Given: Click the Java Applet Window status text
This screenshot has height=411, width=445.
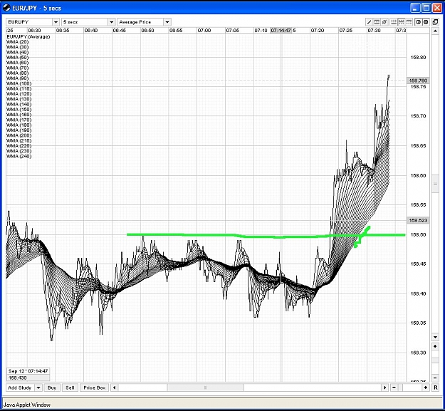Looking at the screenshot, I should [26, 405].
